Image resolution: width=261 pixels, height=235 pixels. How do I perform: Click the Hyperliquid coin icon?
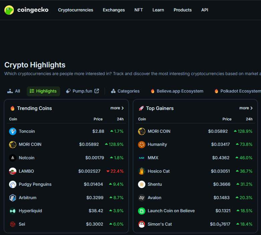[x=13, y=211]
